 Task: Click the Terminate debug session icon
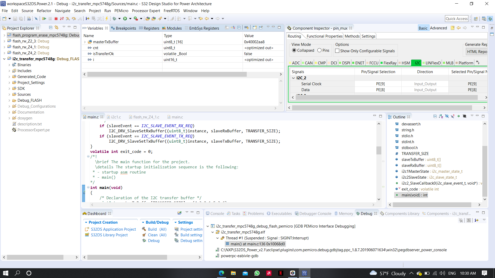56,18
